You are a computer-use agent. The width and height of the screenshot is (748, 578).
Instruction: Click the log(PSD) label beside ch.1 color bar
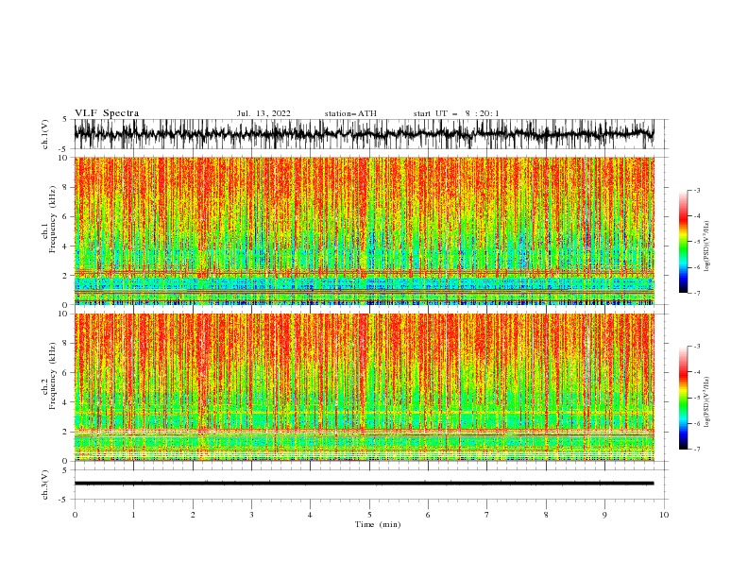coord(707,246)
